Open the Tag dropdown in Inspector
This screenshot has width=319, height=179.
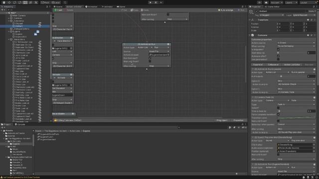pos(271,15)
